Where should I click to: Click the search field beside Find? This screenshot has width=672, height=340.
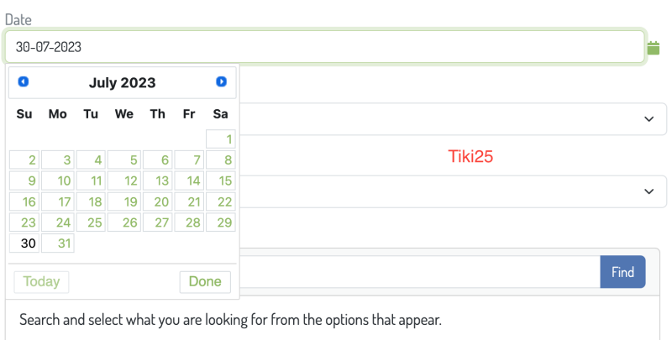point(420,272)
